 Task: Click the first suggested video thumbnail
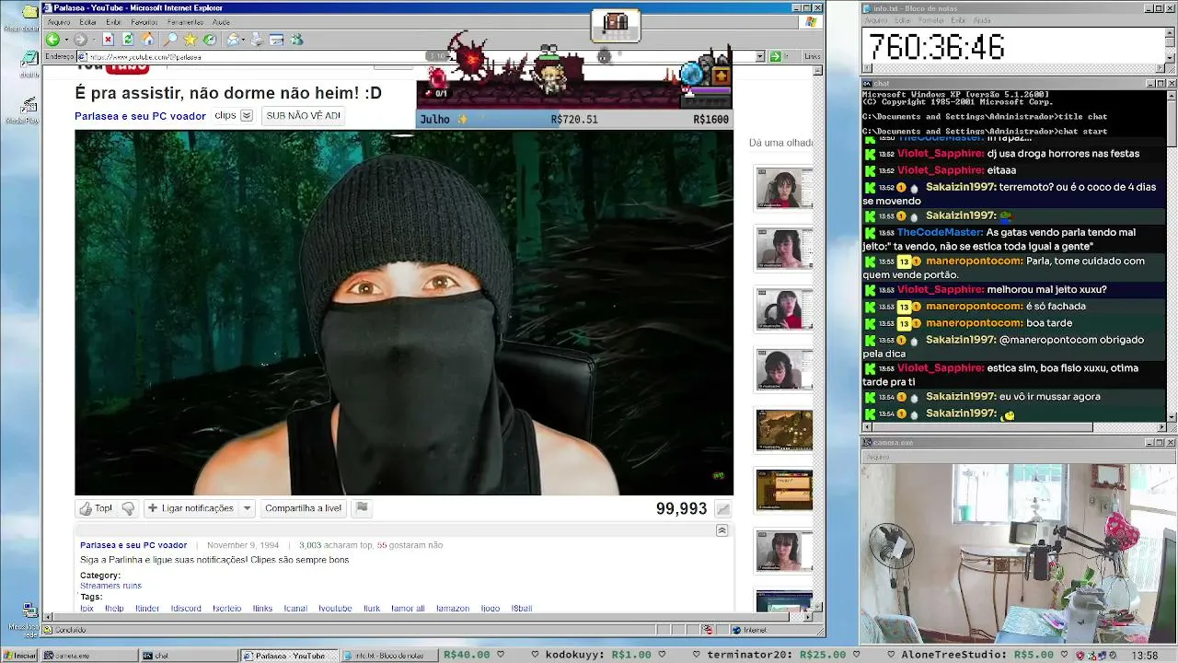click(784, 188)
